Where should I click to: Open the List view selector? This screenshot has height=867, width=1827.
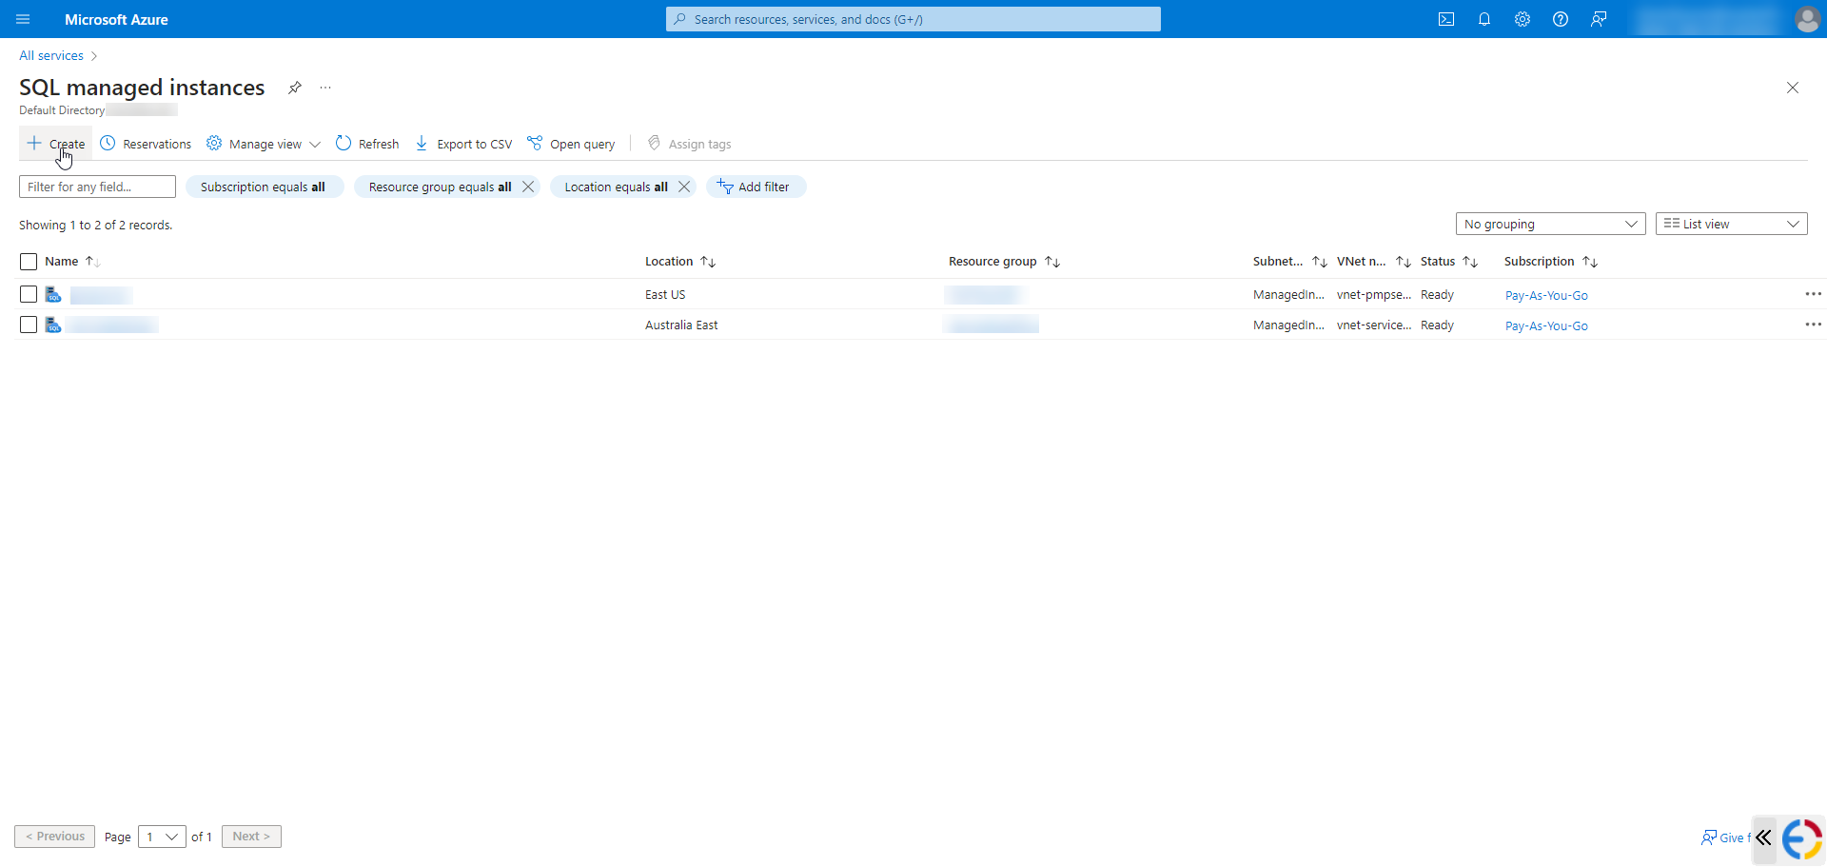(1730, 223)
